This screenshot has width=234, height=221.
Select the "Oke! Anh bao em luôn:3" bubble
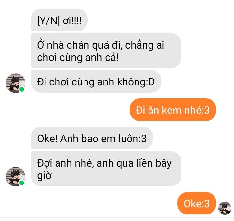92,138
